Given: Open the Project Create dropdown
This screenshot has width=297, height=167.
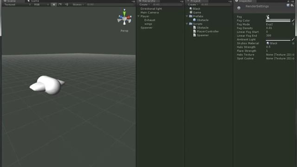Looking at the screenshot, I should pyautogui.click(x=193, y=5).
